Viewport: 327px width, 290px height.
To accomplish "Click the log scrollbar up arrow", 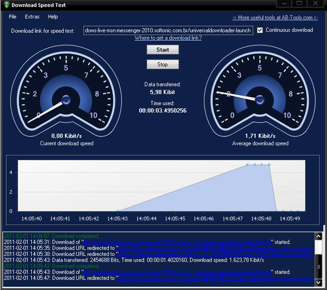I will click(319, 236).
